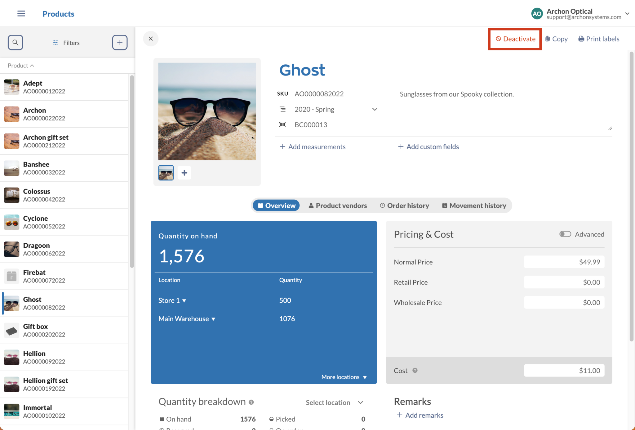This screenshot has height=430, width=635.
Task: Add another product image via plus tile
Action: click(x=184, y=172)
